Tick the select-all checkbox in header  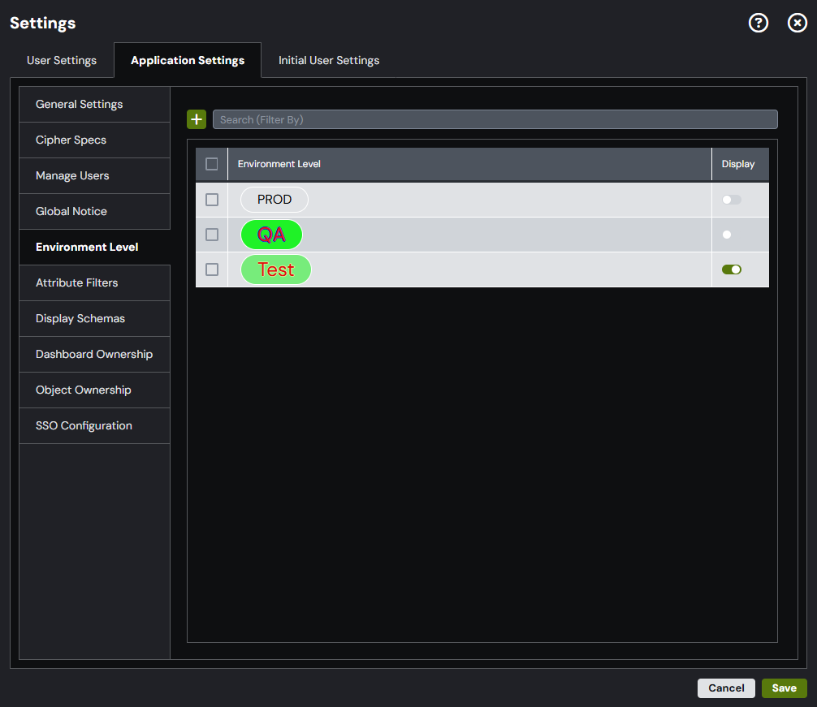click(211, 164)
